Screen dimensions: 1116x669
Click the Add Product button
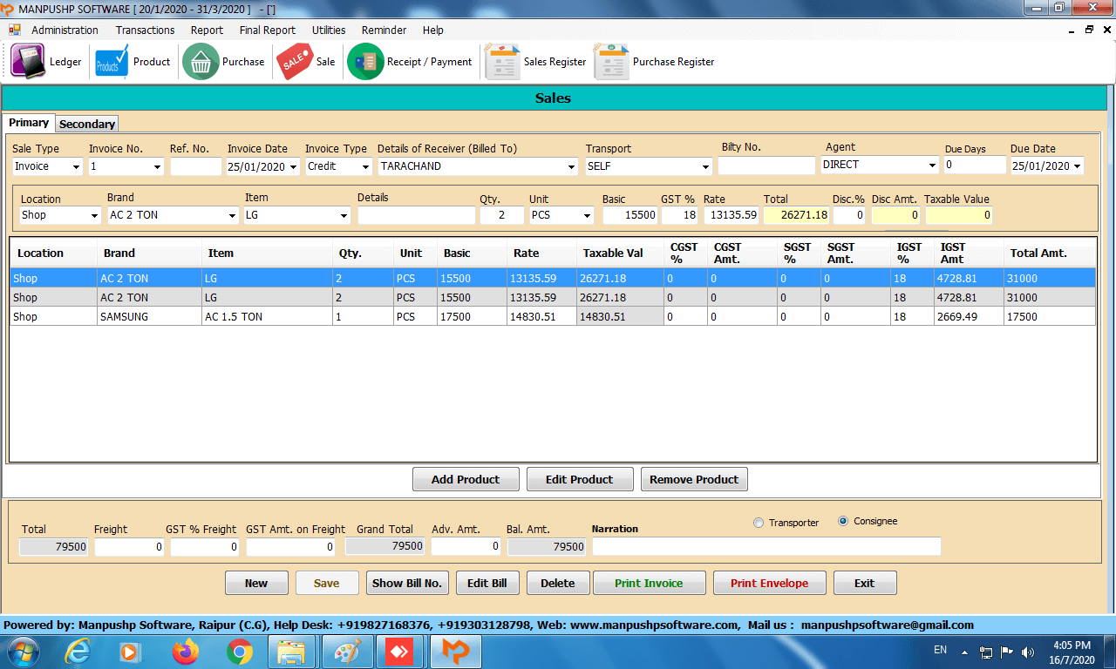[x=466, y=479]
